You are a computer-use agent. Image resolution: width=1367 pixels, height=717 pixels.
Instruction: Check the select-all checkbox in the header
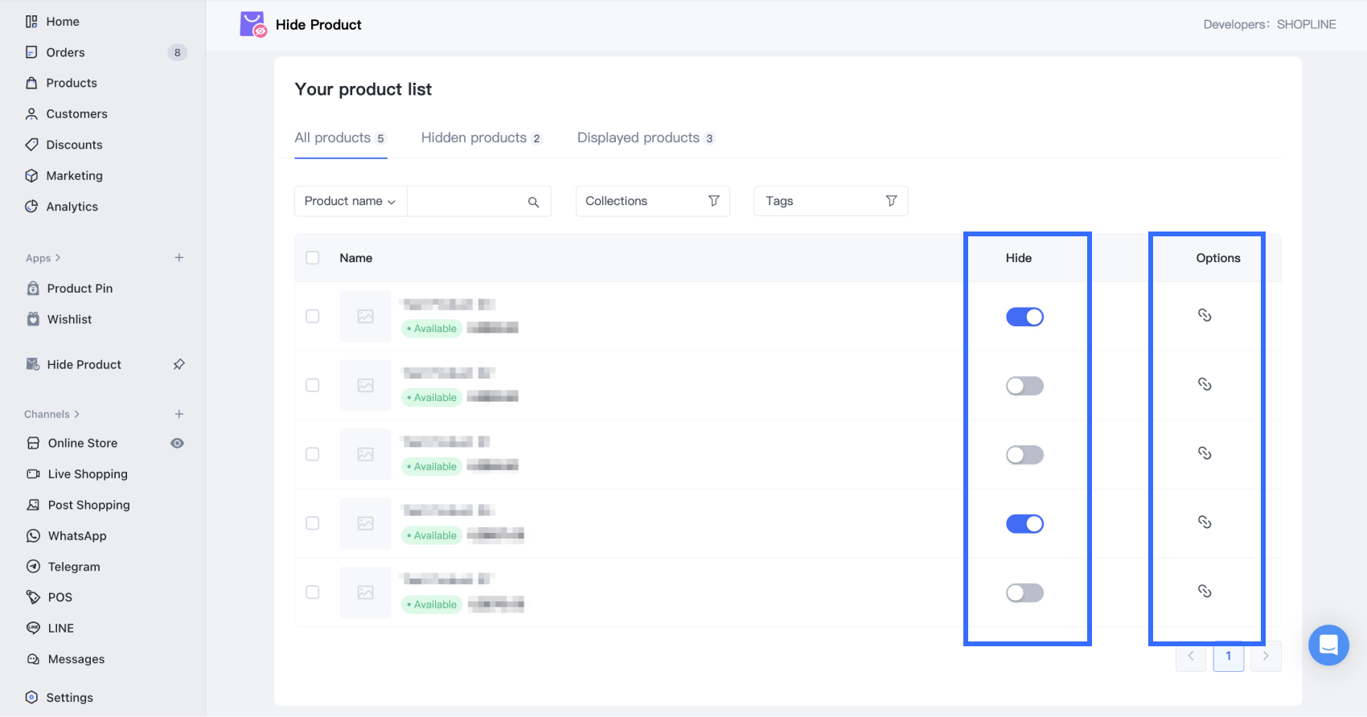pyautogui.click(x=313, y=258)
